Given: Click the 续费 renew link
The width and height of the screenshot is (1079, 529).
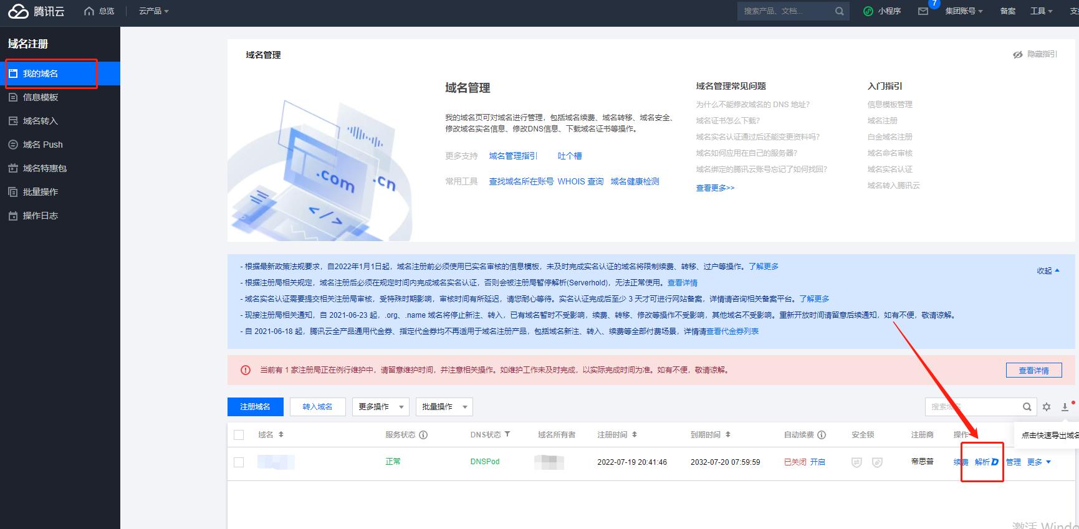Looking at the screenshot, I should coord(961,462).
